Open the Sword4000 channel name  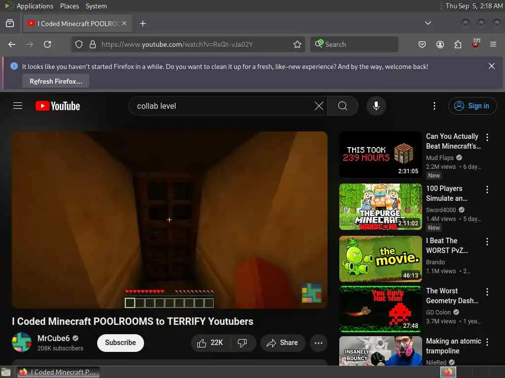point(441,210)
